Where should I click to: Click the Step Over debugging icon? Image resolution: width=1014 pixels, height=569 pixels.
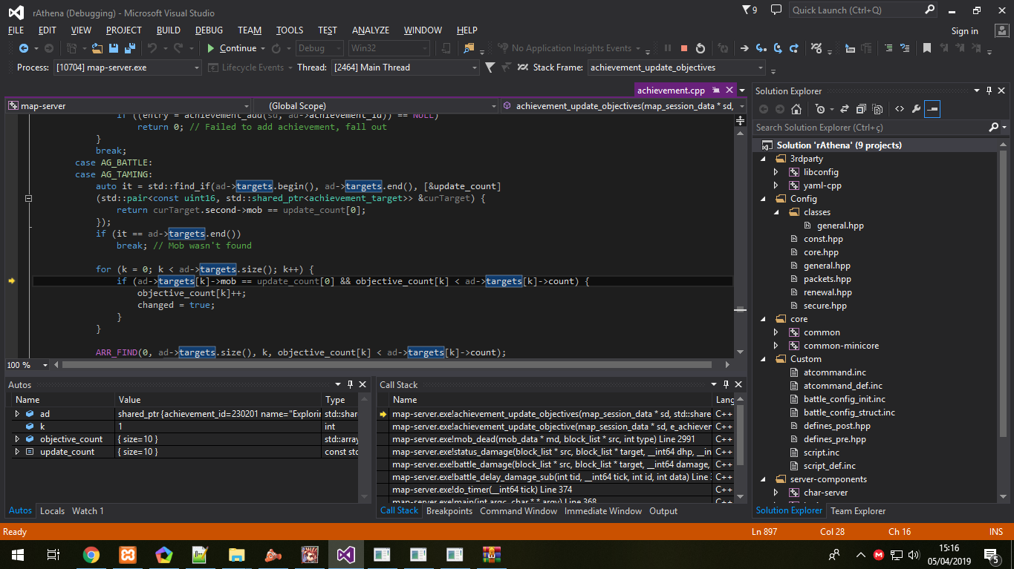point(778,47)
